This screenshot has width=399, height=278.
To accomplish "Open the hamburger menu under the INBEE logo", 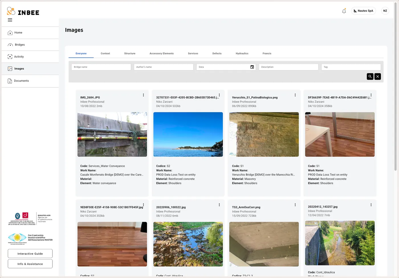I will coord(10,20).
